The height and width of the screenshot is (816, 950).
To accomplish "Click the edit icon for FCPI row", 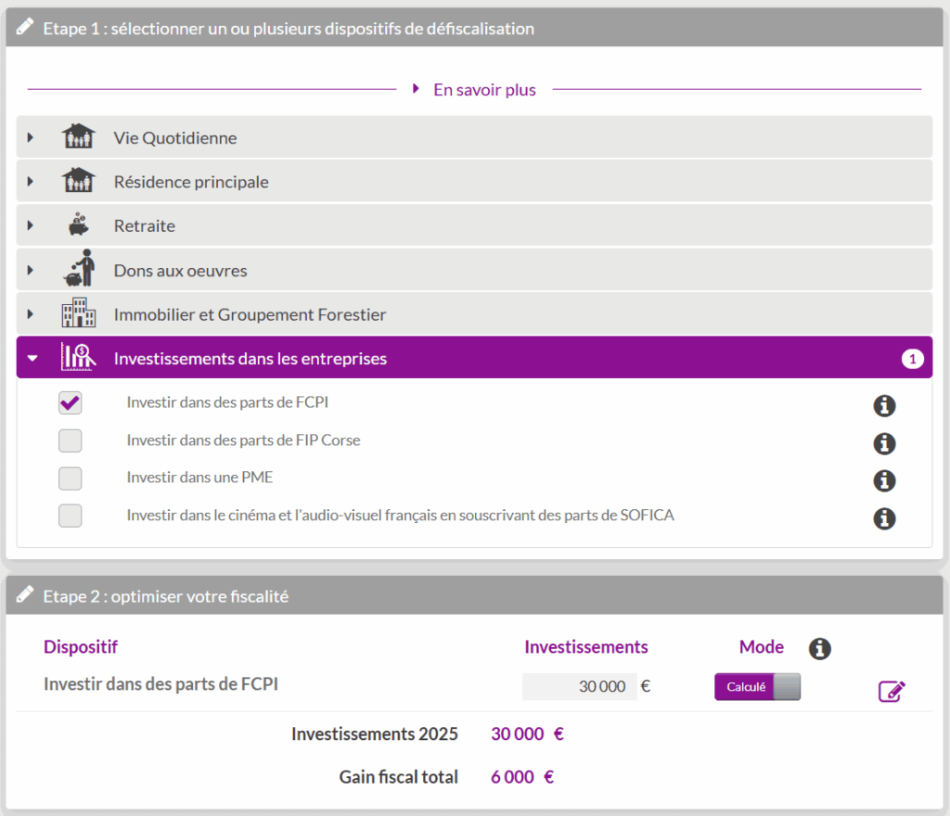I will tap(891, 691).
